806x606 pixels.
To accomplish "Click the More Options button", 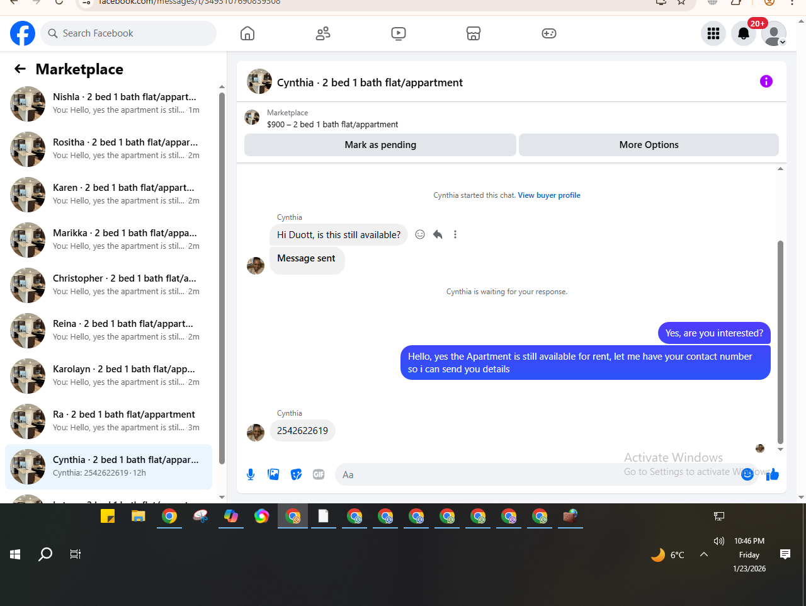I will point(649,145).
